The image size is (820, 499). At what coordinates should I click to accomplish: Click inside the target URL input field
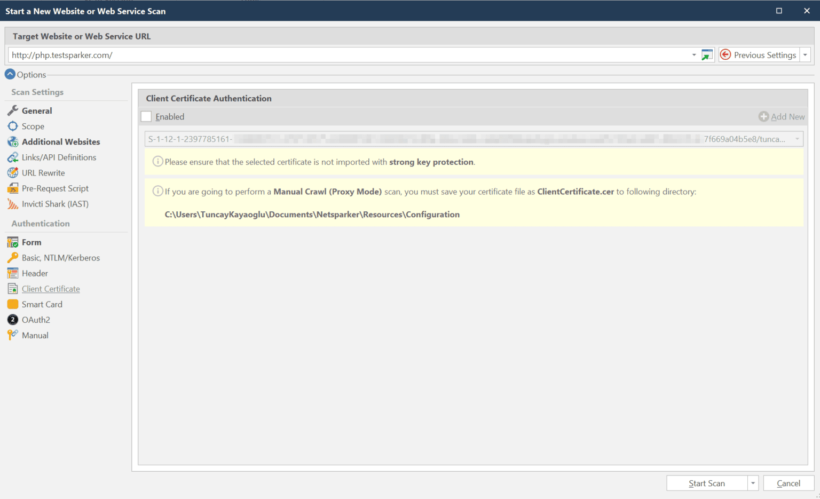[x=320, y=54]
